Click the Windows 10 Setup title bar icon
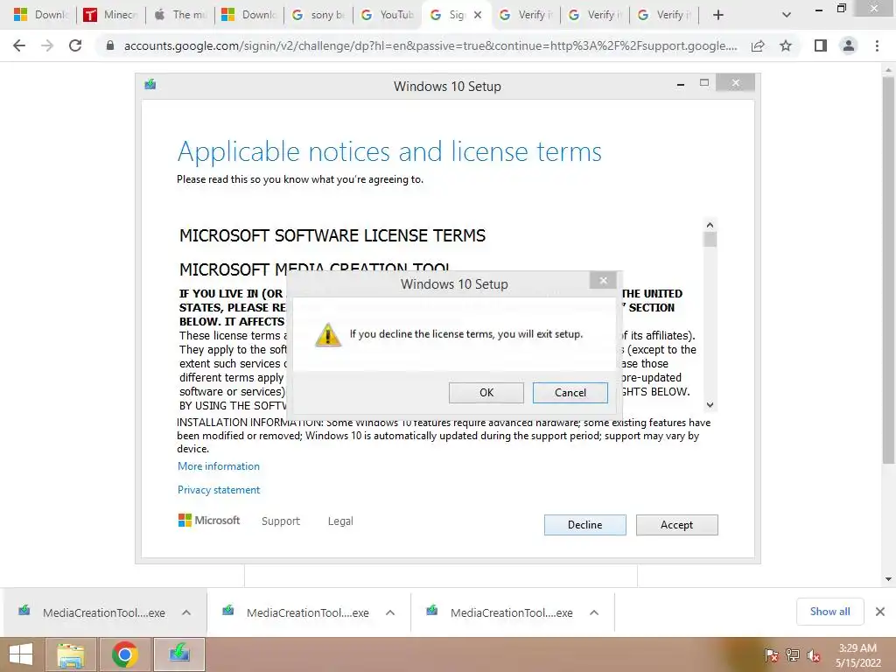This screenshot has width=896, height=672. [150, 85]
